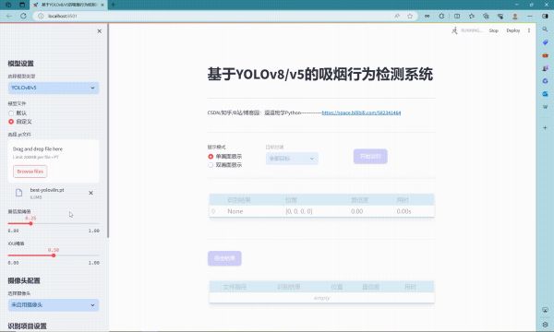554x332 pixels.
Task: Open browser profile avatar
Action: click(515, 16)
